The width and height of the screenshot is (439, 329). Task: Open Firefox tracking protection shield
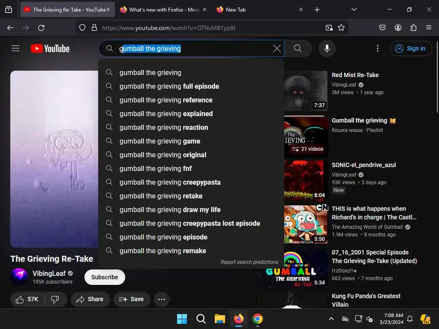coord(82,28)
